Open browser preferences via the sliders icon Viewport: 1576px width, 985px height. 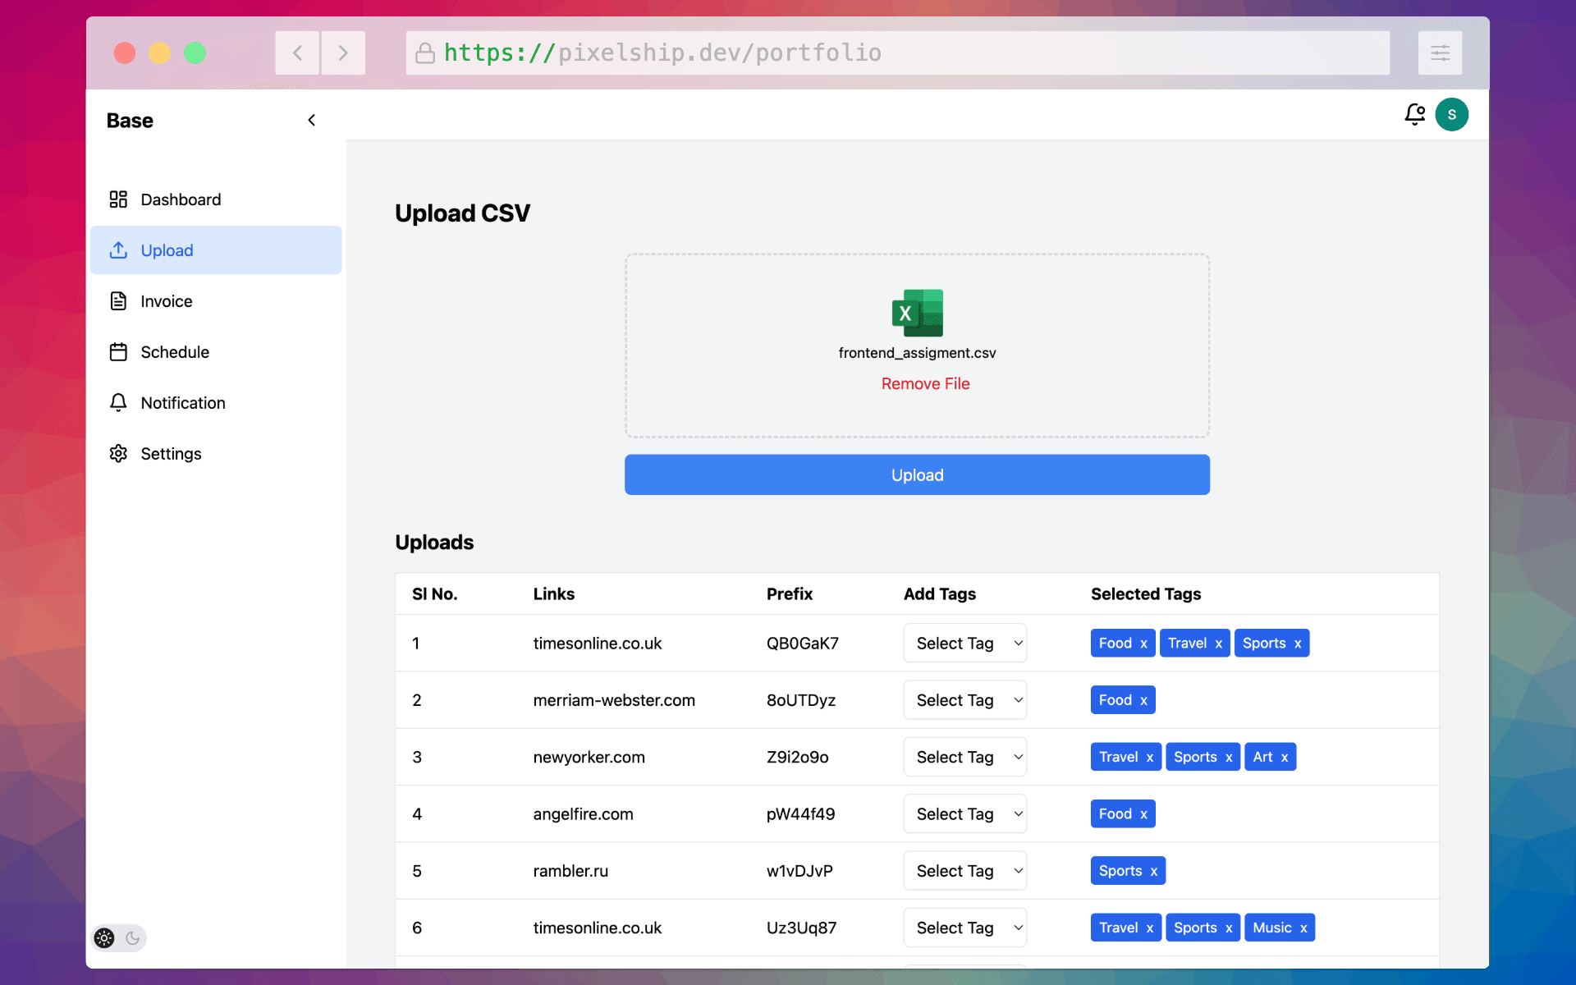click(1440, 52)
